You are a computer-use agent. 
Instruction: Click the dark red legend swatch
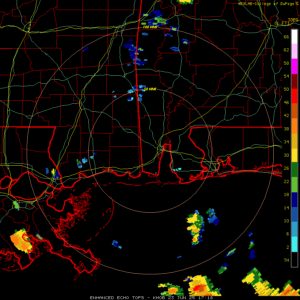[294, 81]
